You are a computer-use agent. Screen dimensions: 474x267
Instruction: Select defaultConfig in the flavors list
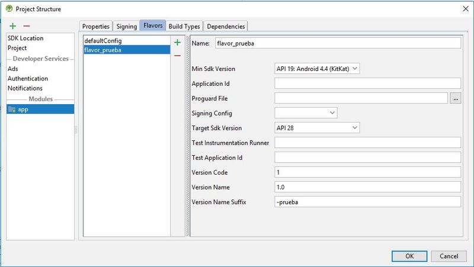pyautogui.click(x=127, y=40)
